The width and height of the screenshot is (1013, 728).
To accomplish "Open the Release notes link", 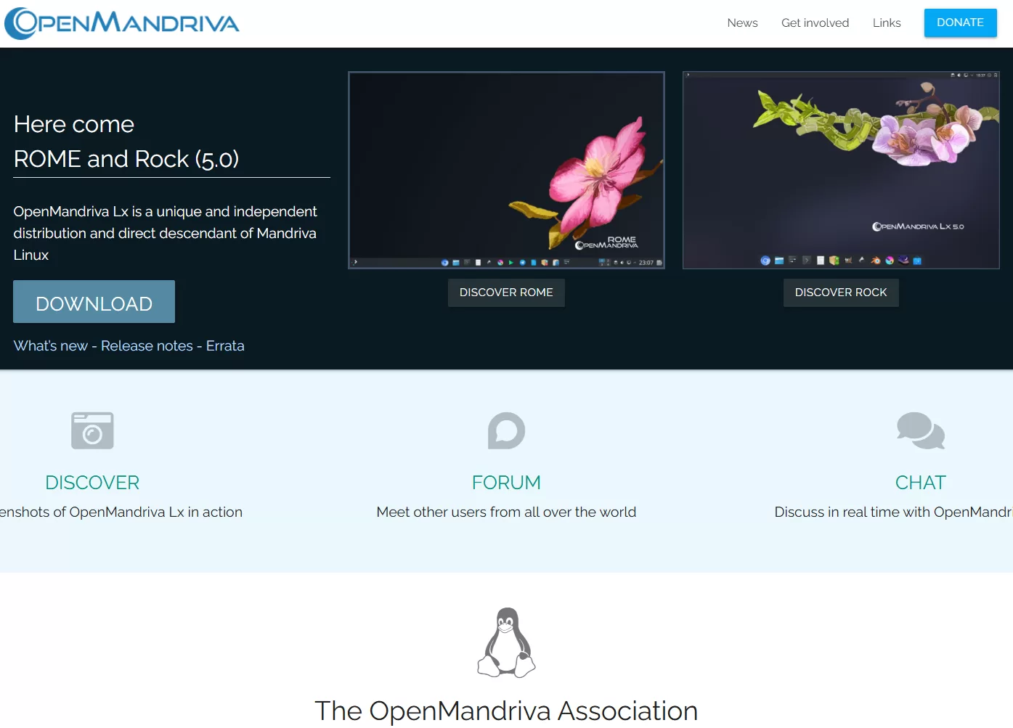I will click(147, 346).
